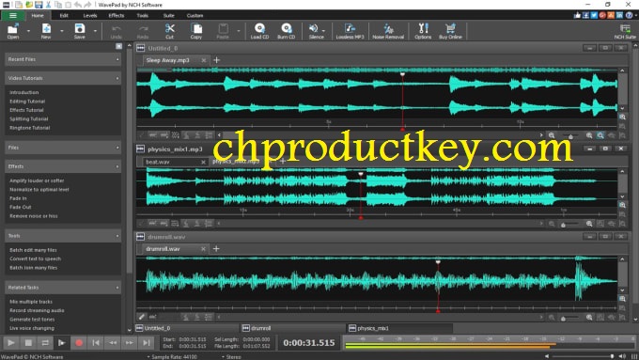The width and height of the screenshot is (639, 360).
Task: Open the Noise Removal tool
Action: (x=388, y=31)
